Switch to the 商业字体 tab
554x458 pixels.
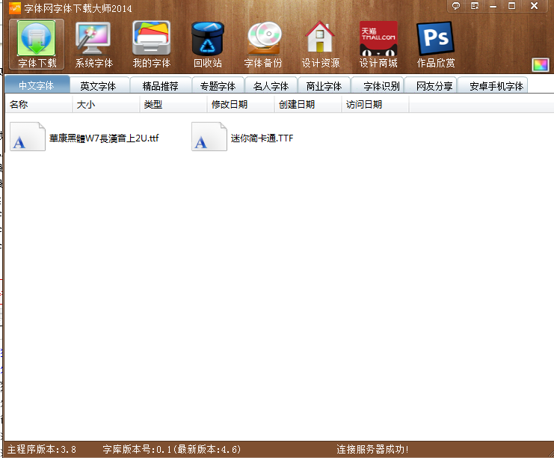[x=324, y=86]
